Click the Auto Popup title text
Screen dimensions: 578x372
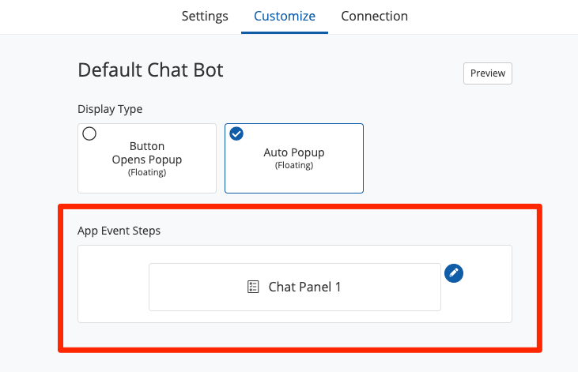point(294,152)
